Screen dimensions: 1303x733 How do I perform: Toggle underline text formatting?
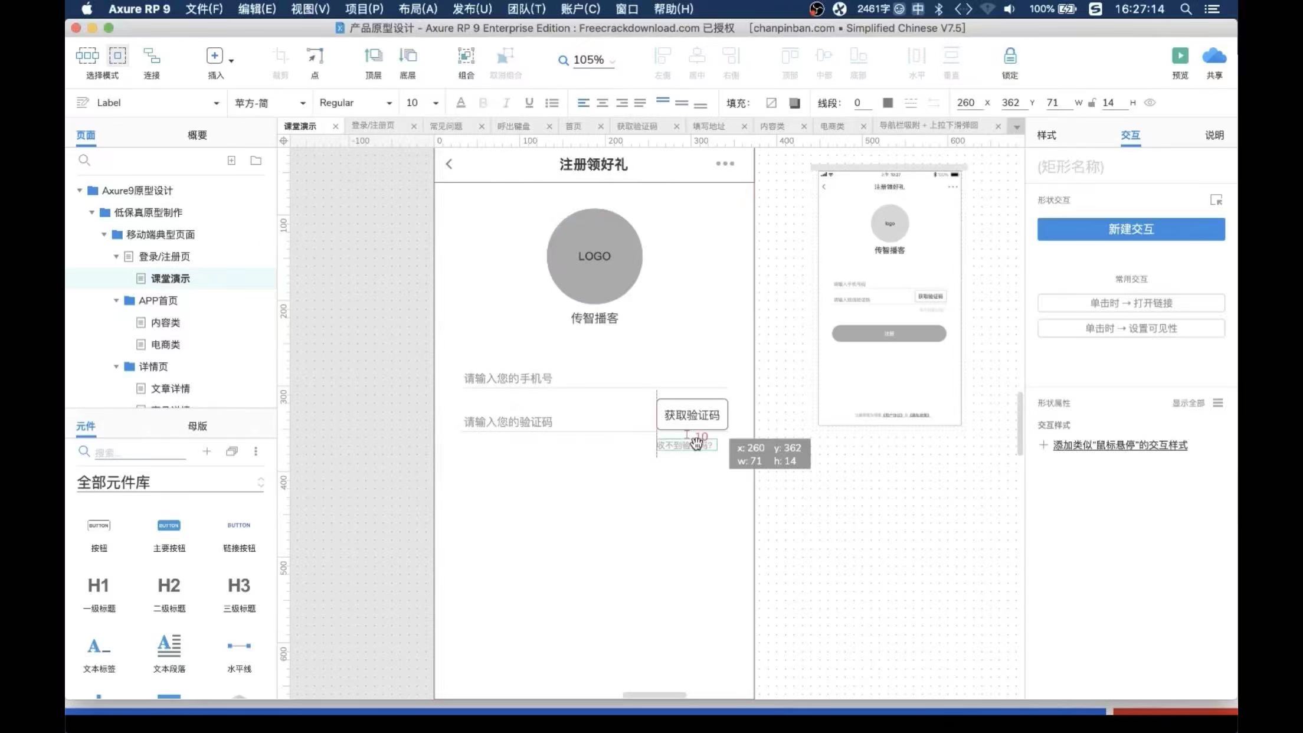click(x=529, y=103)
